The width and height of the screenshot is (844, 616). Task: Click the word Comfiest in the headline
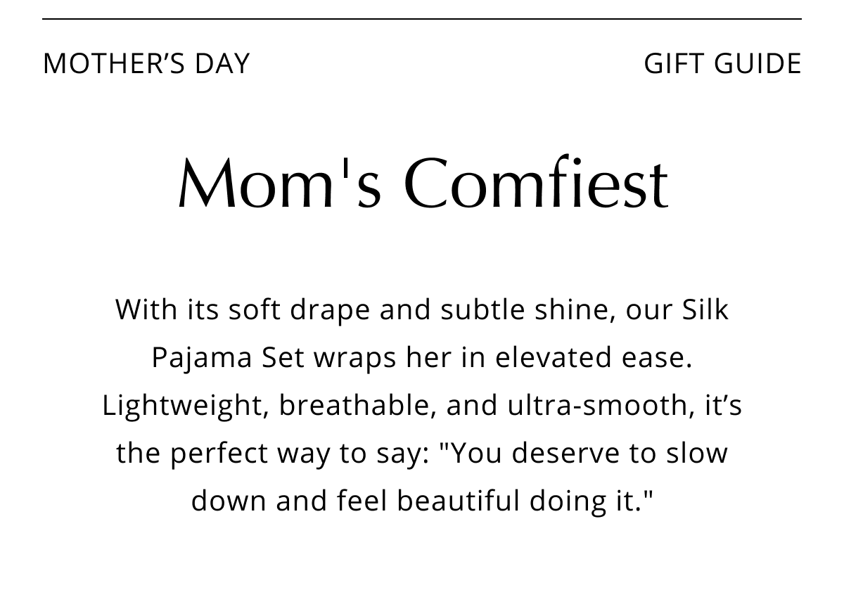pyautogui.click(x=536, y=184)
